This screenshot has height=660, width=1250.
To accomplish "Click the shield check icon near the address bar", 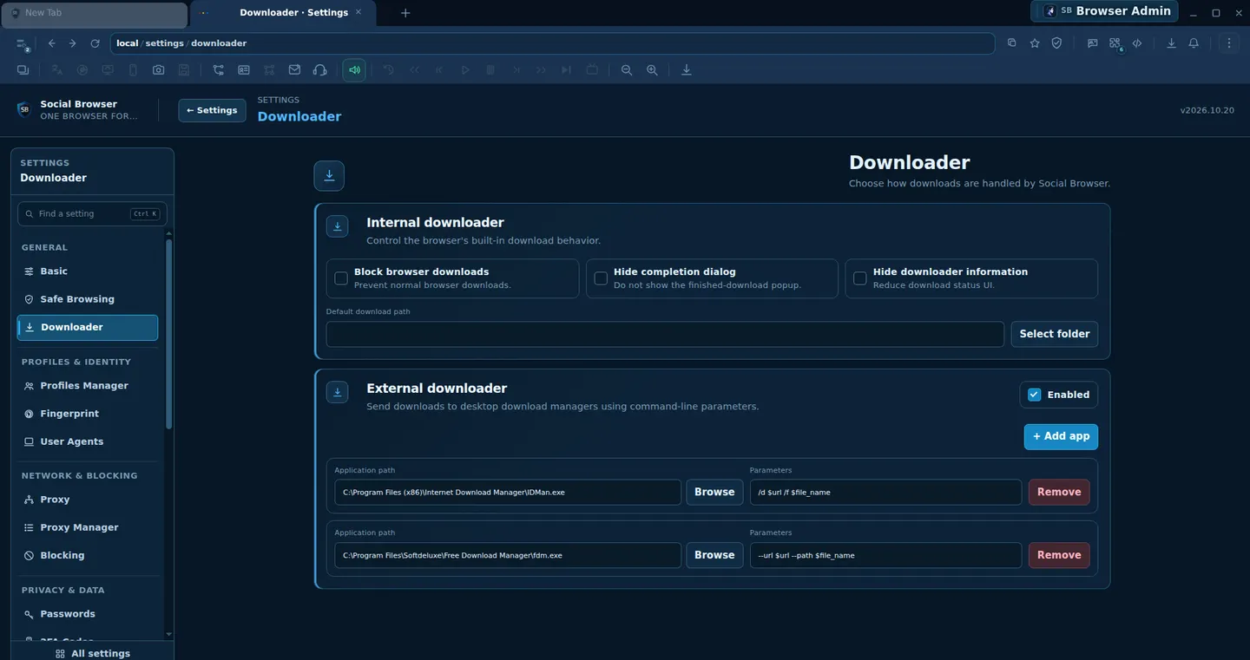I will click(1057, 43).
